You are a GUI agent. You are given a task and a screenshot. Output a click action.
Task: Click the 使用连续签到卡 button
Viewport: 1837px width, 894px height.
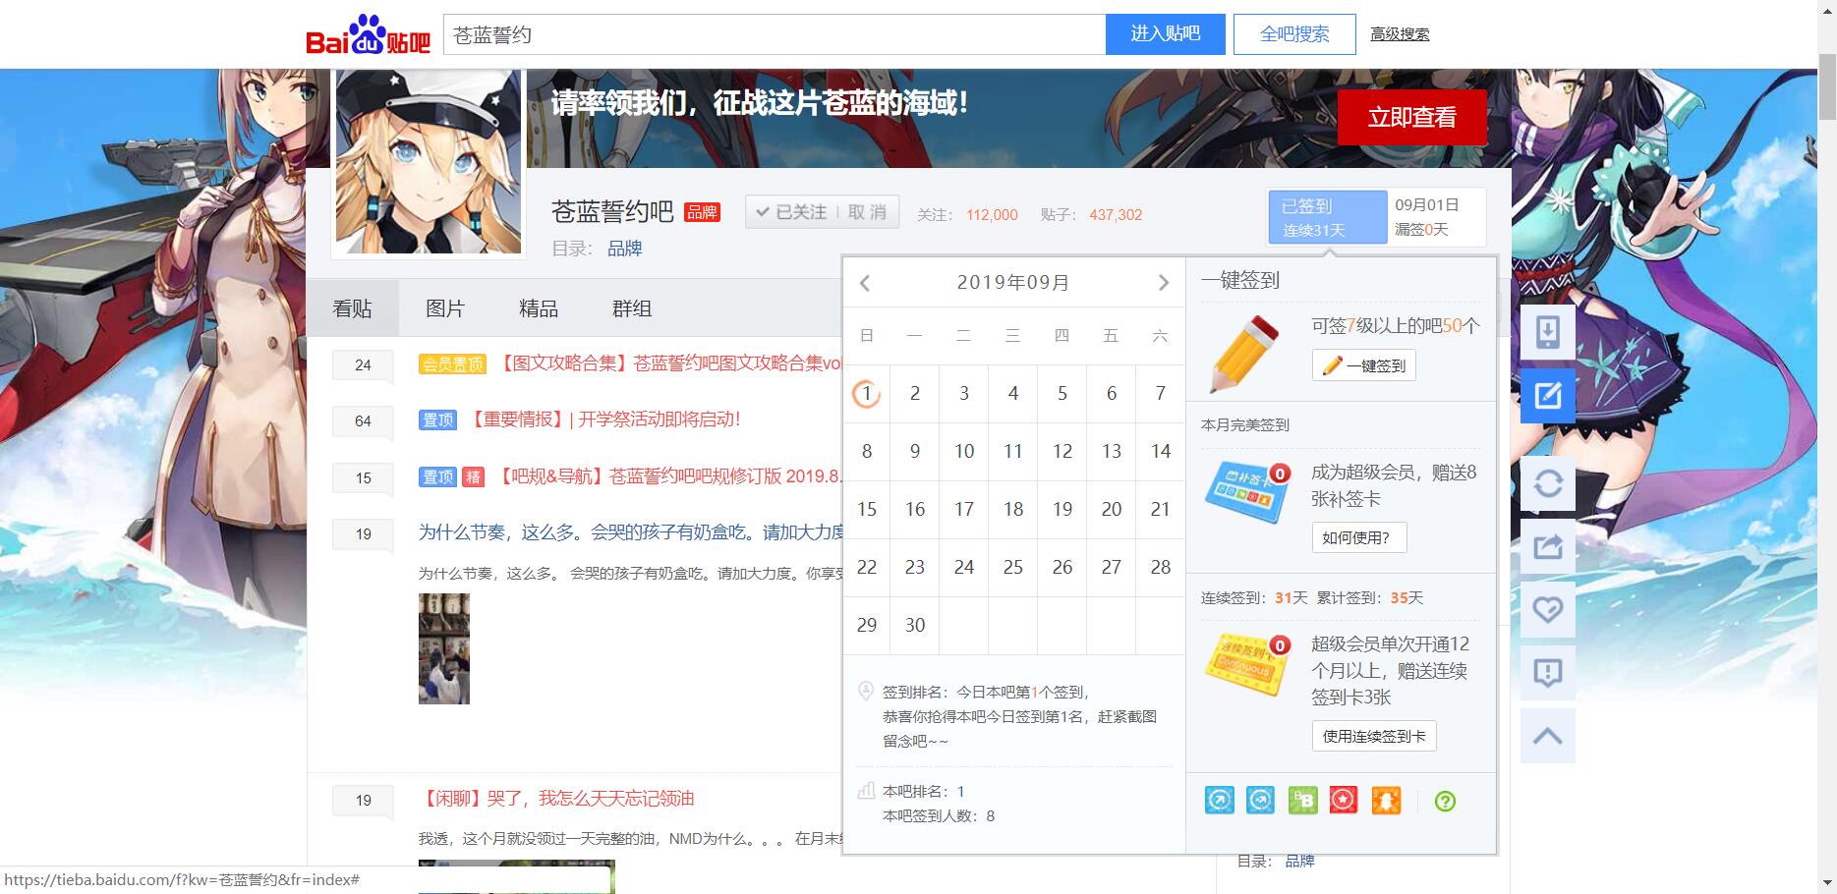coord(1374,736)
